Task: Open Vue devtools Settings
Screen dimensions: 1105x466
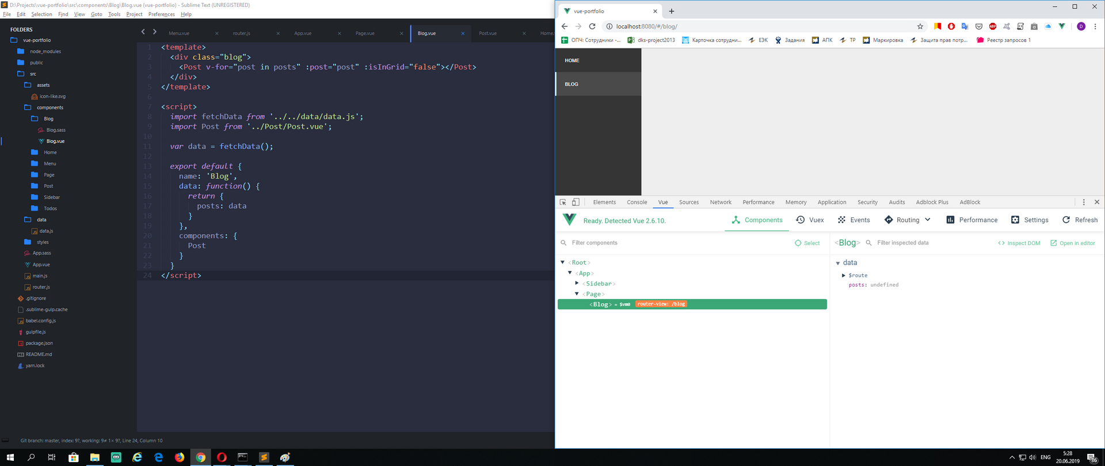Action: click(x=1030, y=220)
